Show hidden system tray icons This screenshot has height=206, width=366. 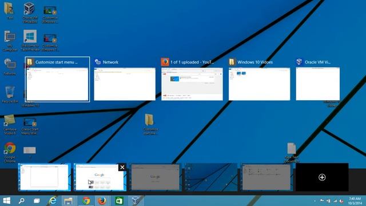click(315, 201)
